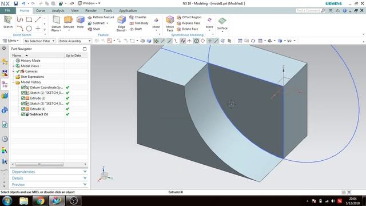This screenshot has height=206, width=366.
Task: Toggle checkbox for Extrude (4)
Action: 23,109
